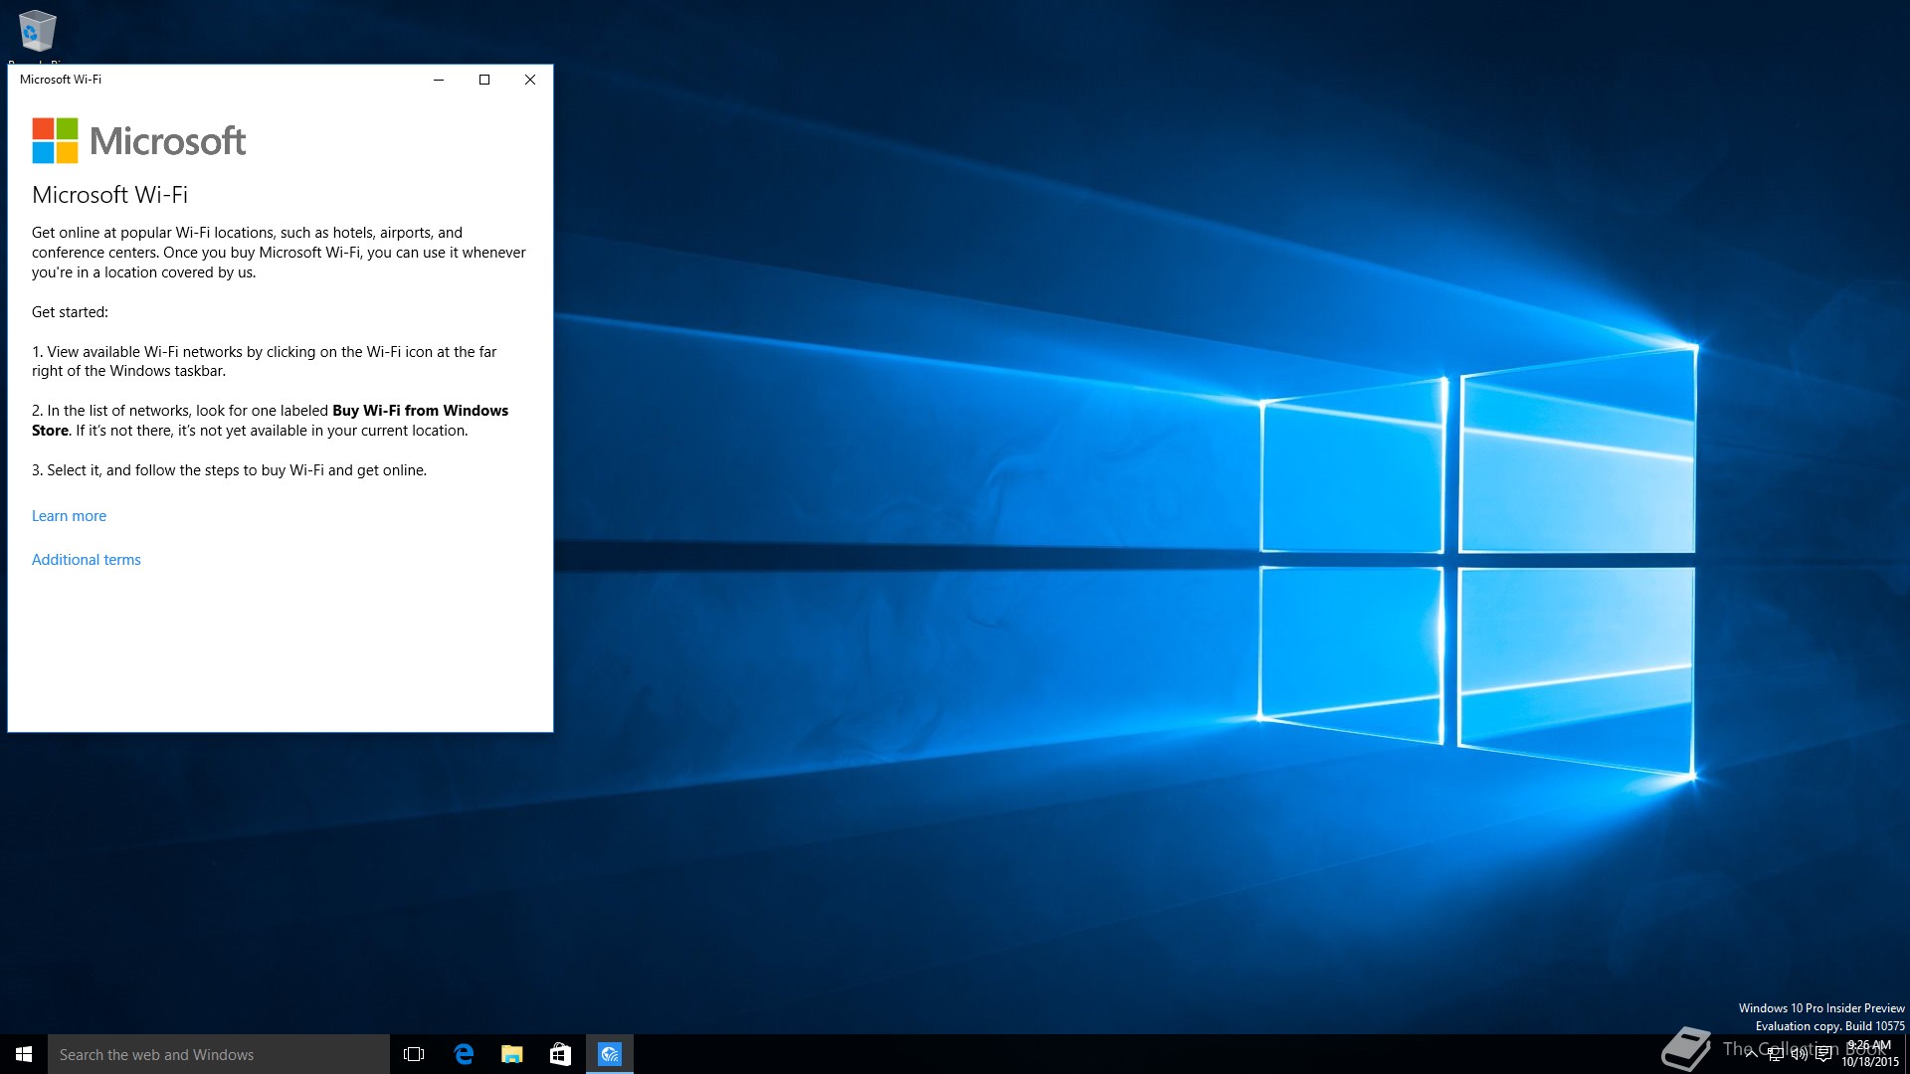Open the Additional terms link
This screenshot has height=1074, width=1910.
(87, 560)
